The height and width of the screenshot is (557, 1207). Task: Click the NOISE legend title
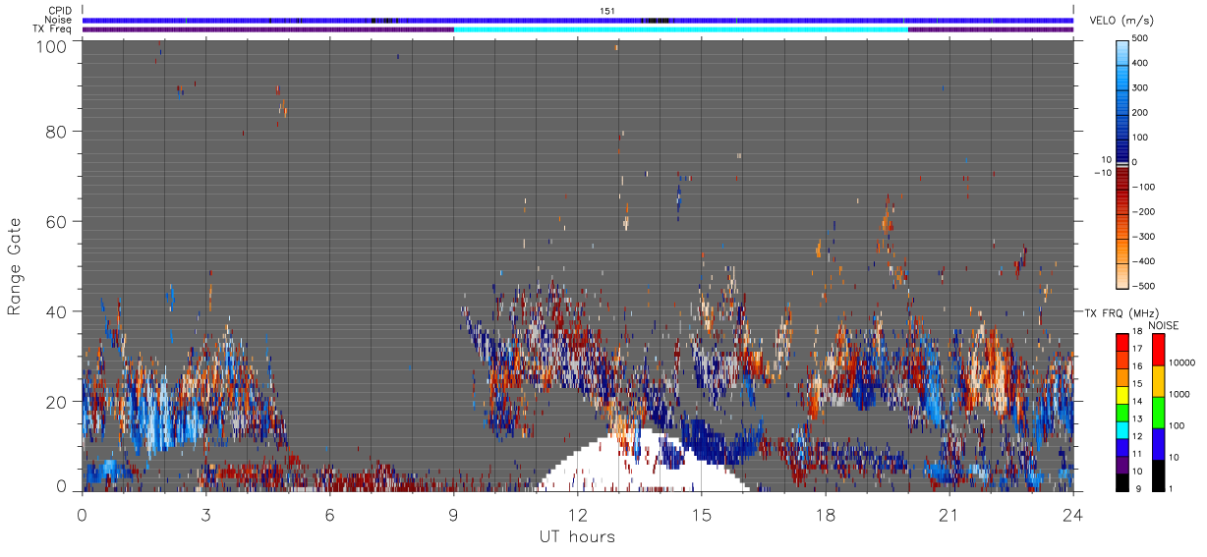pos(1163,325)
